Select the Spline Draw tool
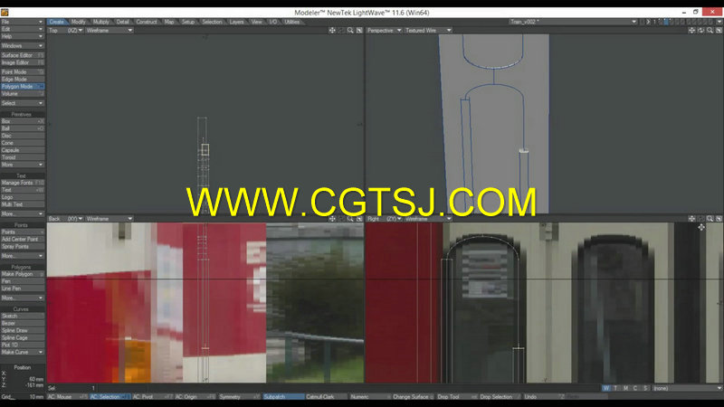 (22, 330)
